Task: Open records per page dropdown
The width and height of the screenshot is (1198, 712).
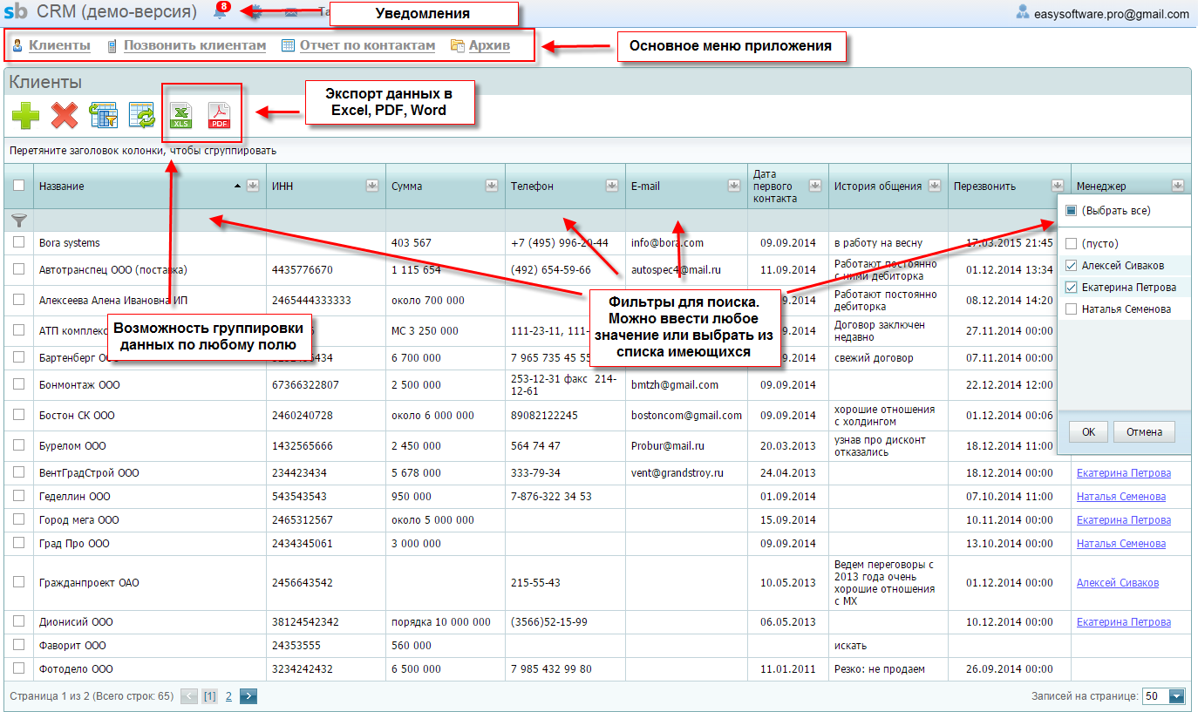Action: pos(1177,696)
